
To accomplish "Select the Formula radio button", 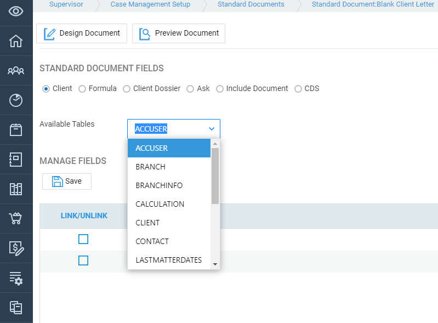I will coord(82,89).
